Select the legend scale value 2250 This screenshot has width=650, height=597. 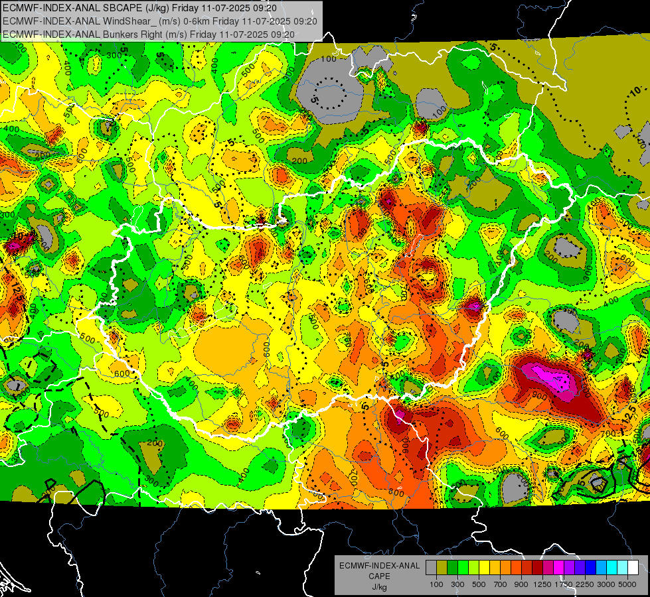coord(585,584)
